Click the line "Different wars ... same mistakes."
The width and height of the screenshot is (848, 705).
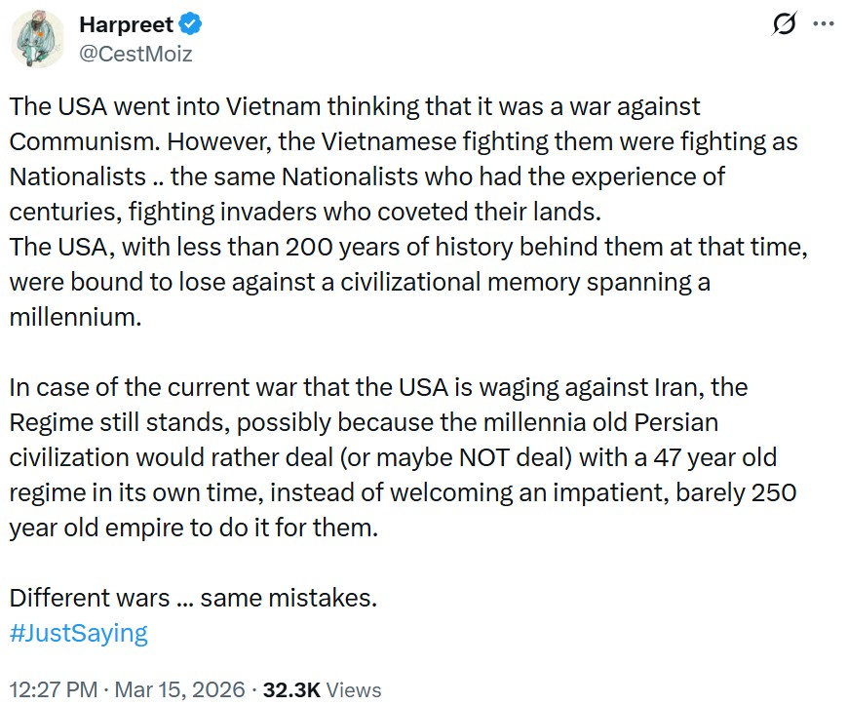[193, 598]
